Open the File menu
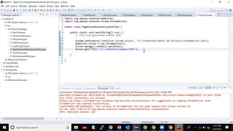The image size is (233, 131). (x=3, y=6)
